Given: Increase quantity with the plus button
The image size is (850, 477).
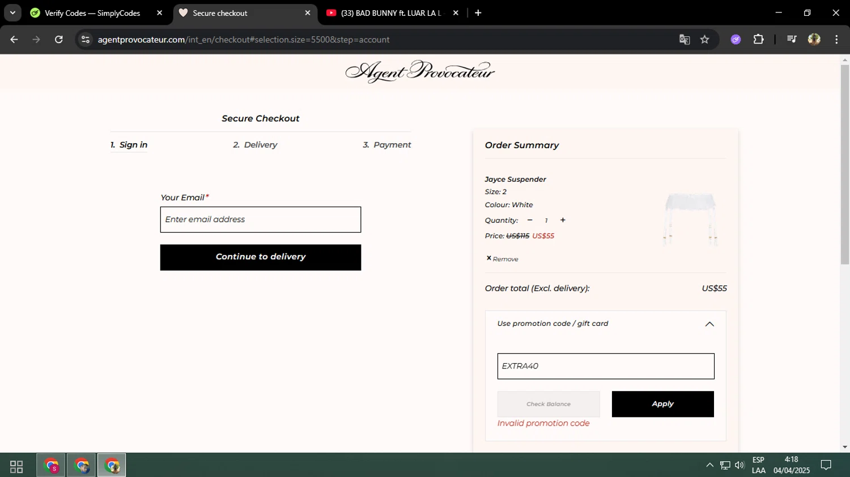Looking at the screenshot, I should [x=563, y=220].
